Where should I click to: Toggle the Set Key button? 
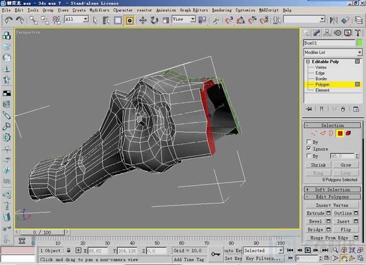233,258
